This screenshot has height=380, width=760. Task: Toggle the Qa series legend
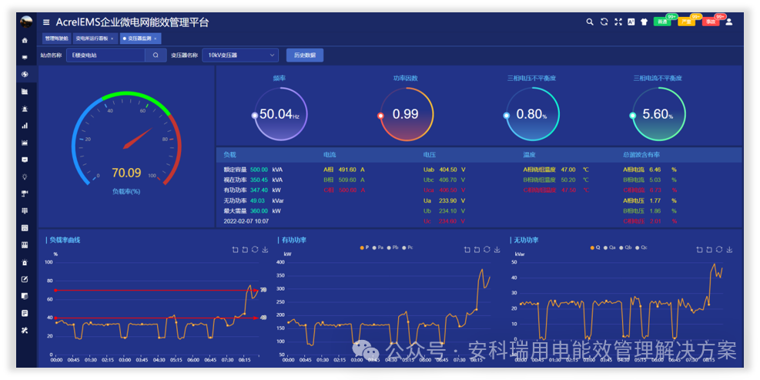[610, 247]
